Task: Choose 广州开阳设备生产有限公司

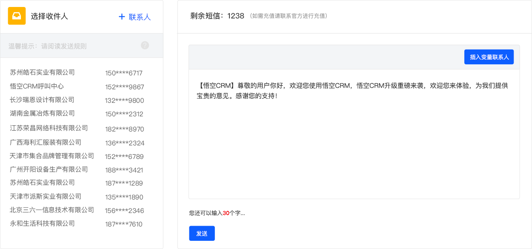Action: pyautogui.click(x=49, y=170)
